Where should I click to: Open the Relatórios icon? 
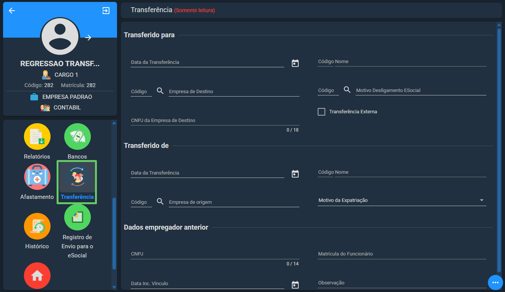pyautogui.click(x=37, y=136)
